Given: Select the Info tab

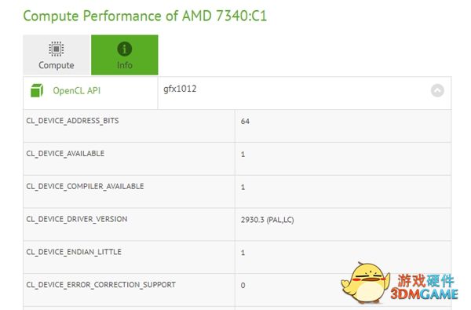Looking at the screenshot, I should pyautogui.click(x=125, y=55).
